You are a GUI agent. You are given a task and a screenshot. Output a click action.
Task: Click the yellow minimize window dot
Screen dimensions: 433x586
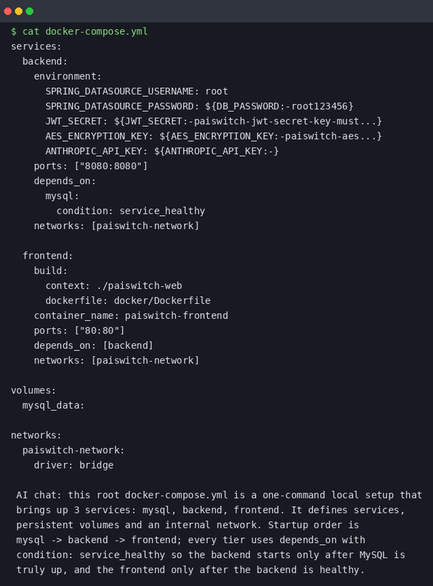pyautogui.click(x=19, y=11)
